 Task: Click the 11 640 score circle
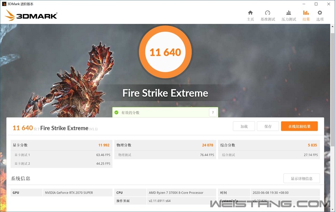pos(165,52)
